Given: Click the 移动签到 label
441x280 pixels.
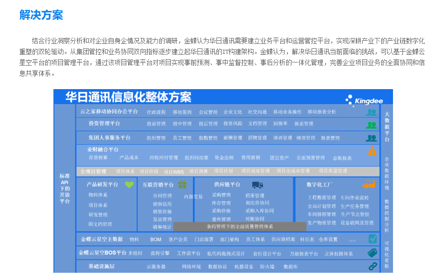Looking at the screenshot, I should 182,112.
